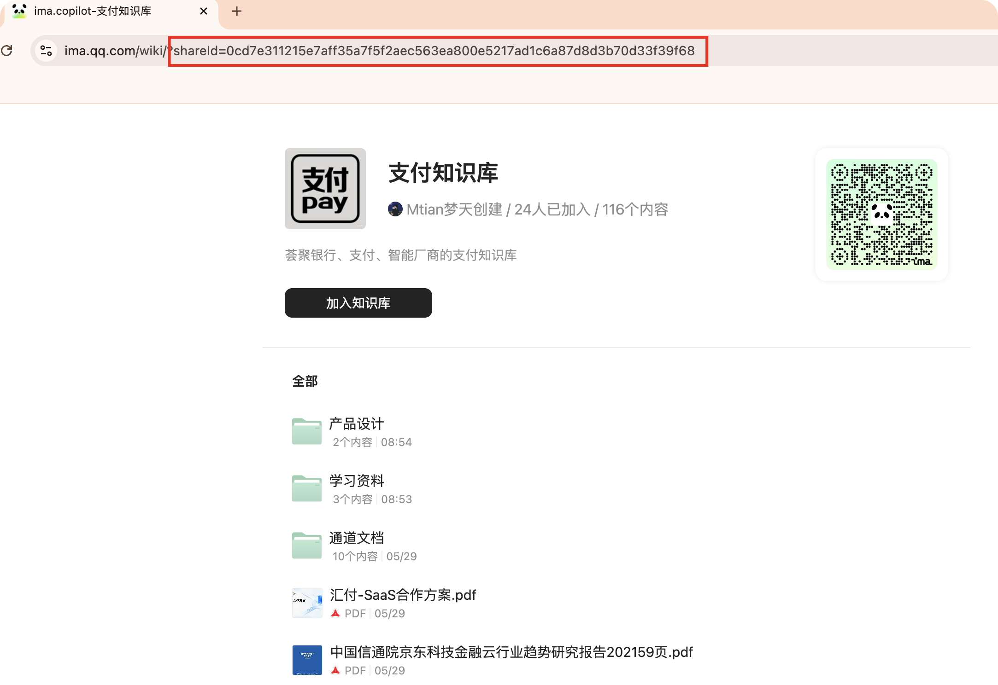Click the site settings icon in address bar

tap(46, 51)
